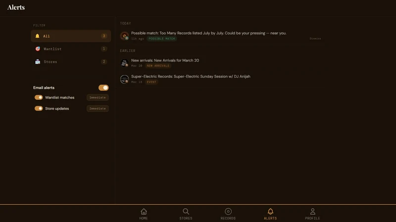Click the bell icon in All filter
Viewport: 396px width, 222px height.
[38, 36]
